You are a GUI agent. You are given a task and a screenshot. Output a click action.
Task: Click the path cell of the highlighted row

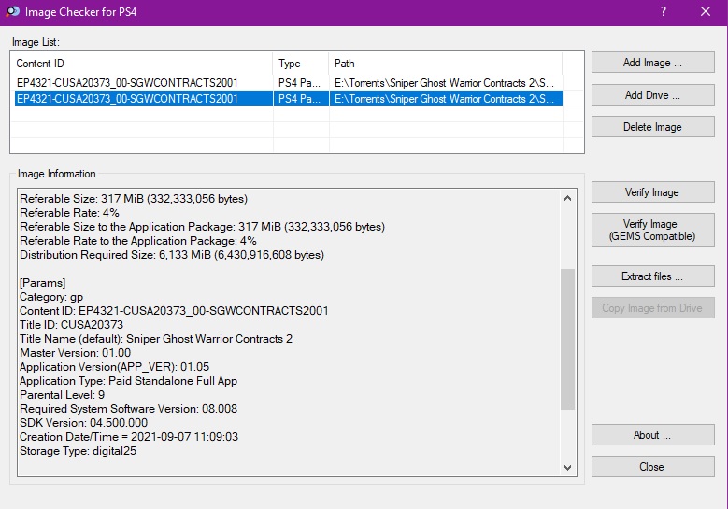click(x=444, y=98)
